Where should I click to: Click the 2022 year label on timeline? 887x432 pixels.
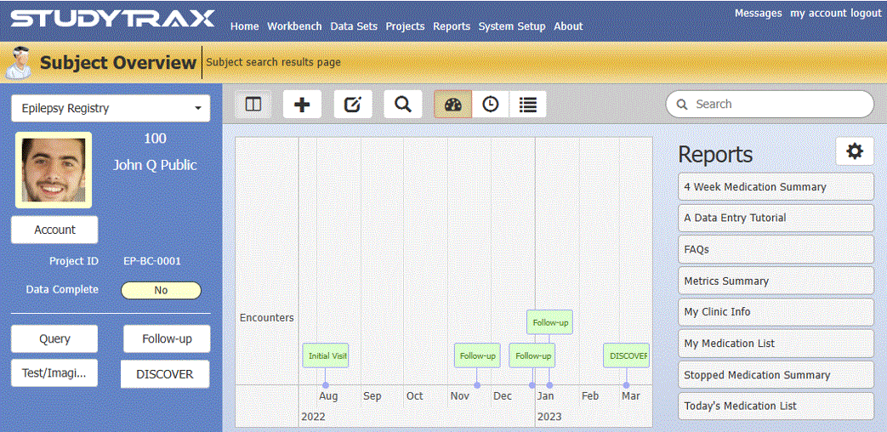[x=314, y=417]
